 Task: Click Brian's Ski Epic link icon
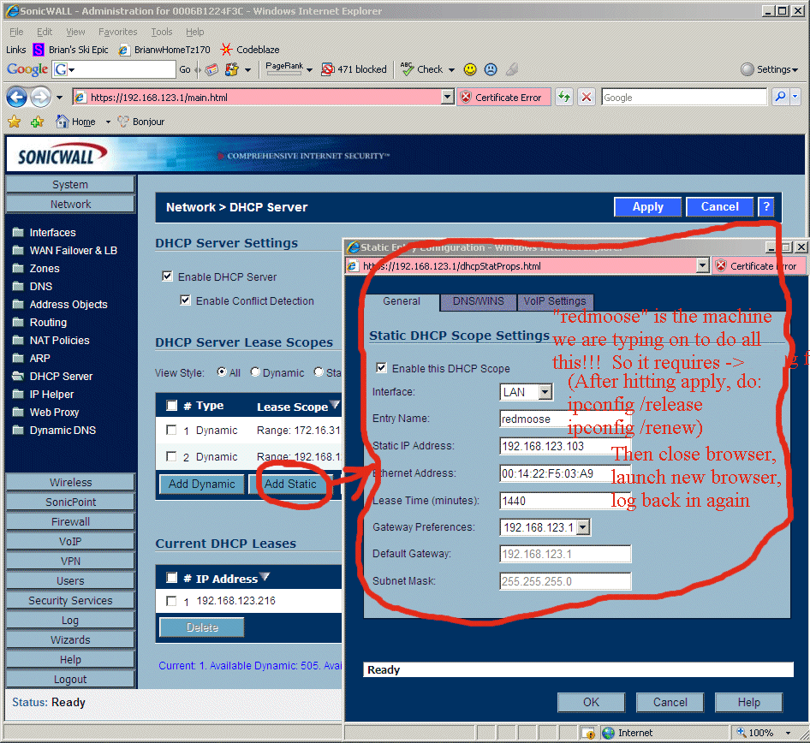pos(39,50)
